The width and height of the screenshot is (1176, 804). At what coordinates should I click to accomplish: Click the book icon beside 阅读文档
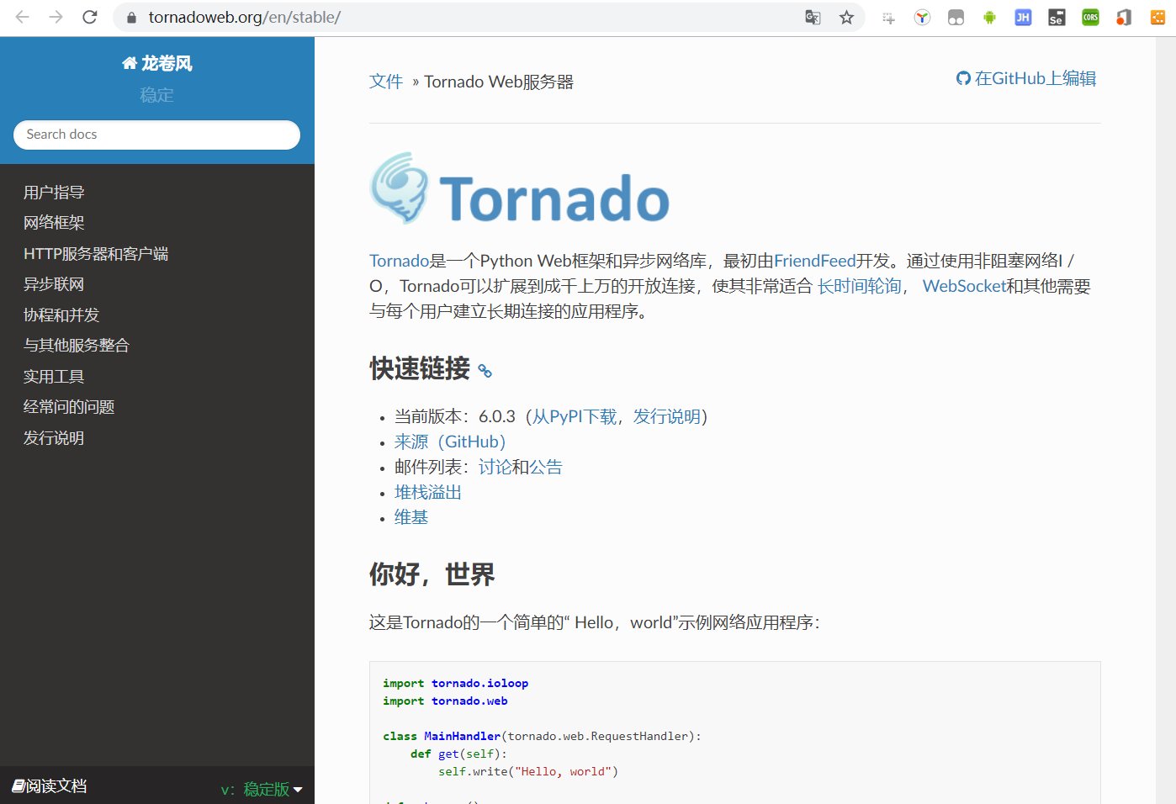click(19, 785)
